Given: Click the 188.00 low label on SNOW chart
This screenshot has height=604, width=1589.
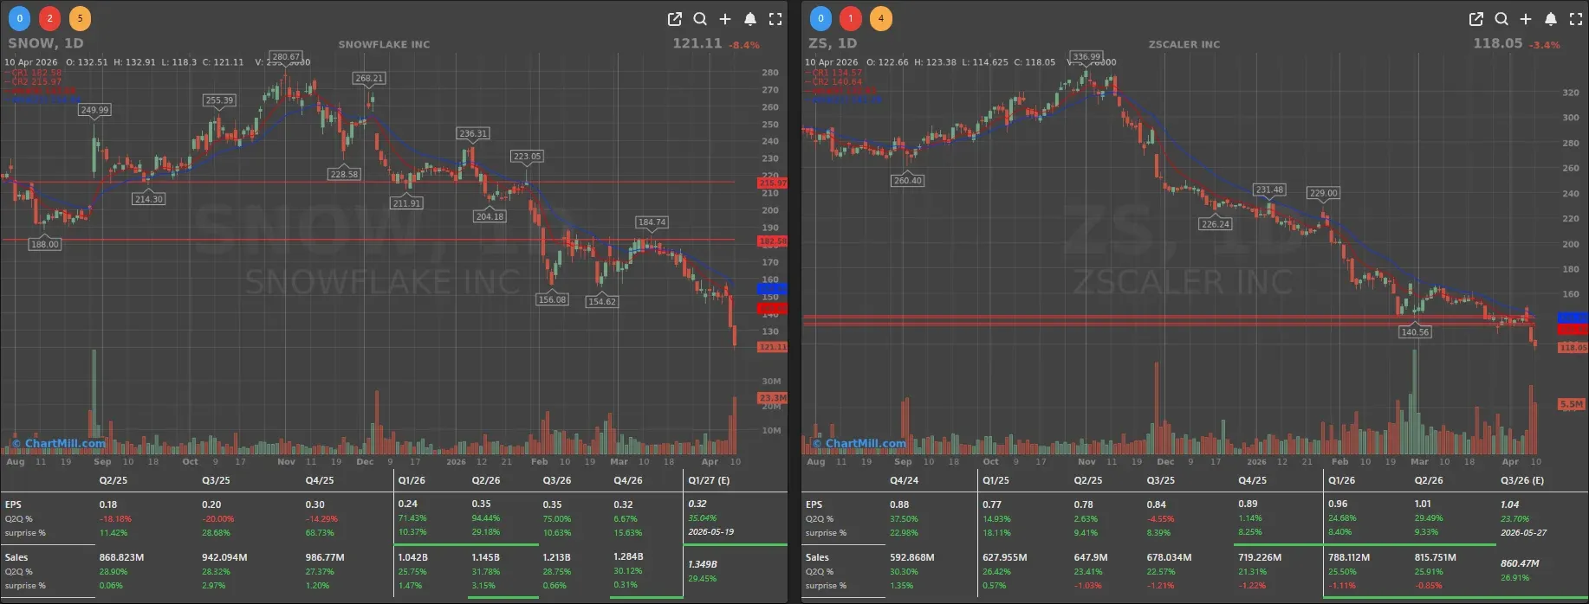Looking at the screenshot, I should (x=45, y=244).
